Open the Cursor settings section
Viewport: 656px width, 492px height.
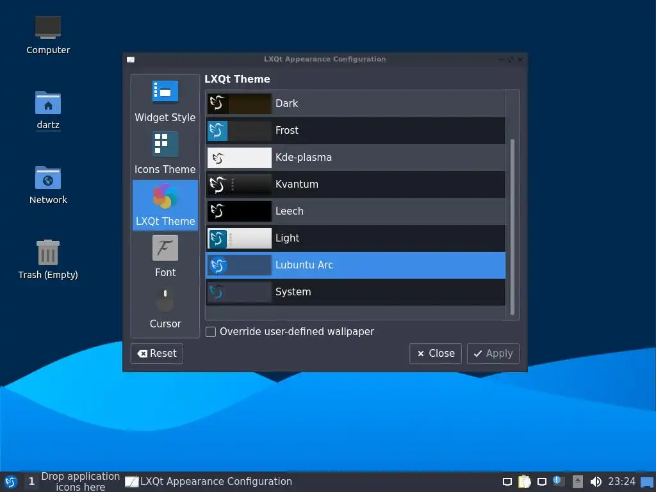click(x=165, y=308)
